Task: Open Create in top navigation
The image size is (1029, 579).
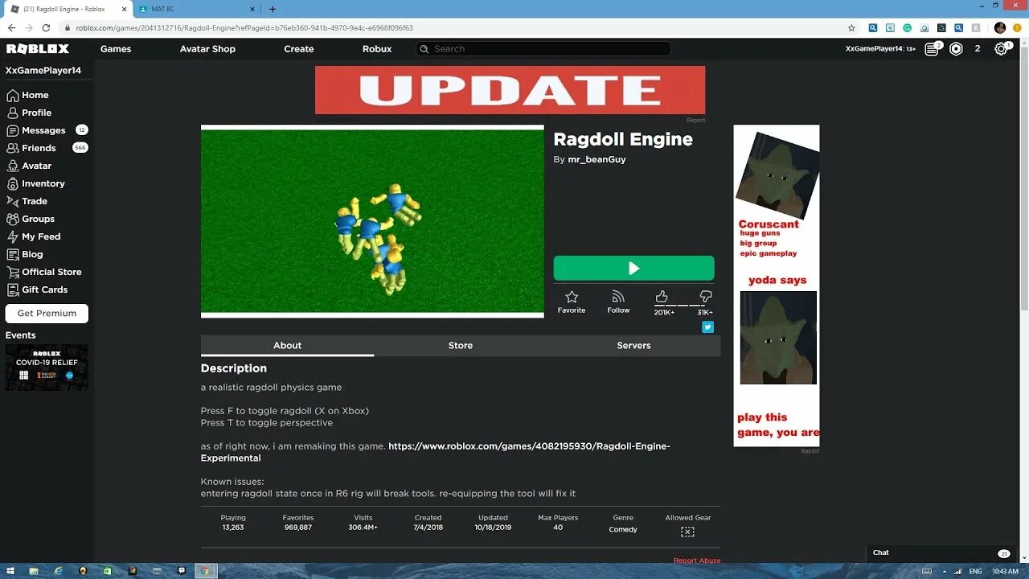Action: [299, 49]
